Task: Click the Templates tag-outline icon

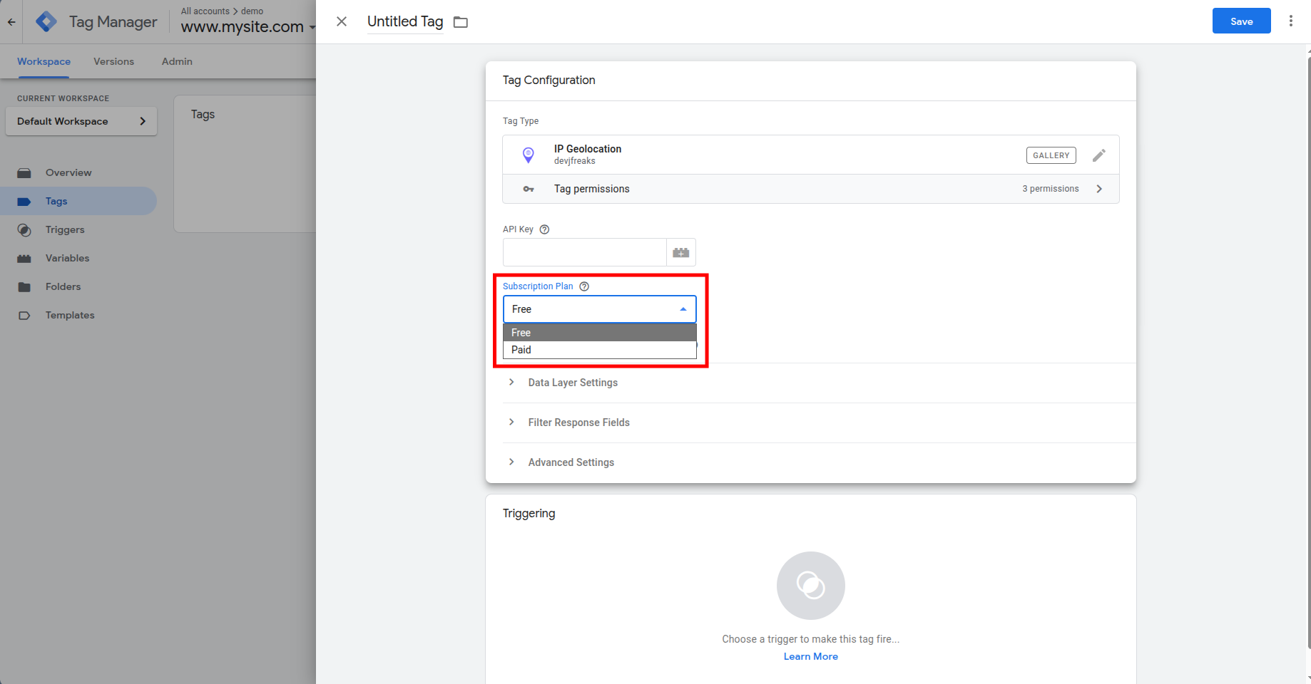Action: [x=24, y=316]
